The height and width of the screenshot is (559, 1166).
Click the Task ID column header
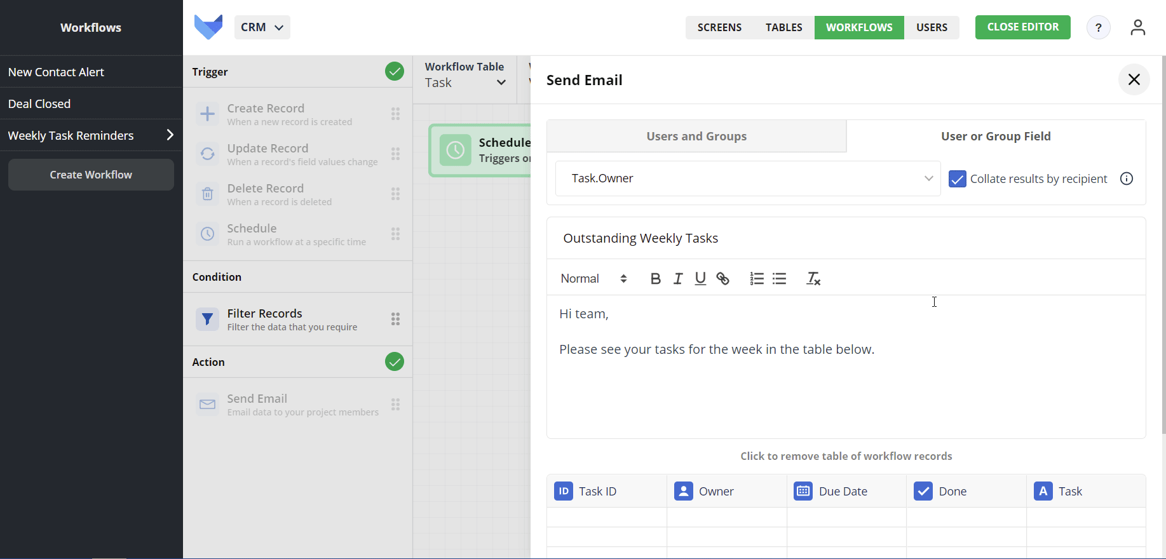pos(607,491)
